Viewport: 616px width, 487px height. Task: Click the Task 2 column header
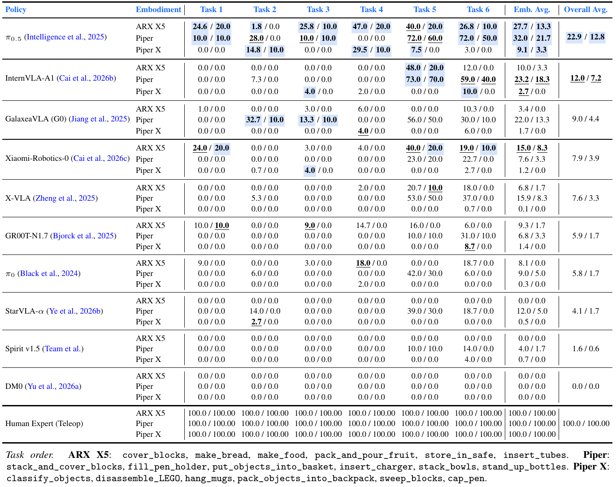click(x=265, y=9)
